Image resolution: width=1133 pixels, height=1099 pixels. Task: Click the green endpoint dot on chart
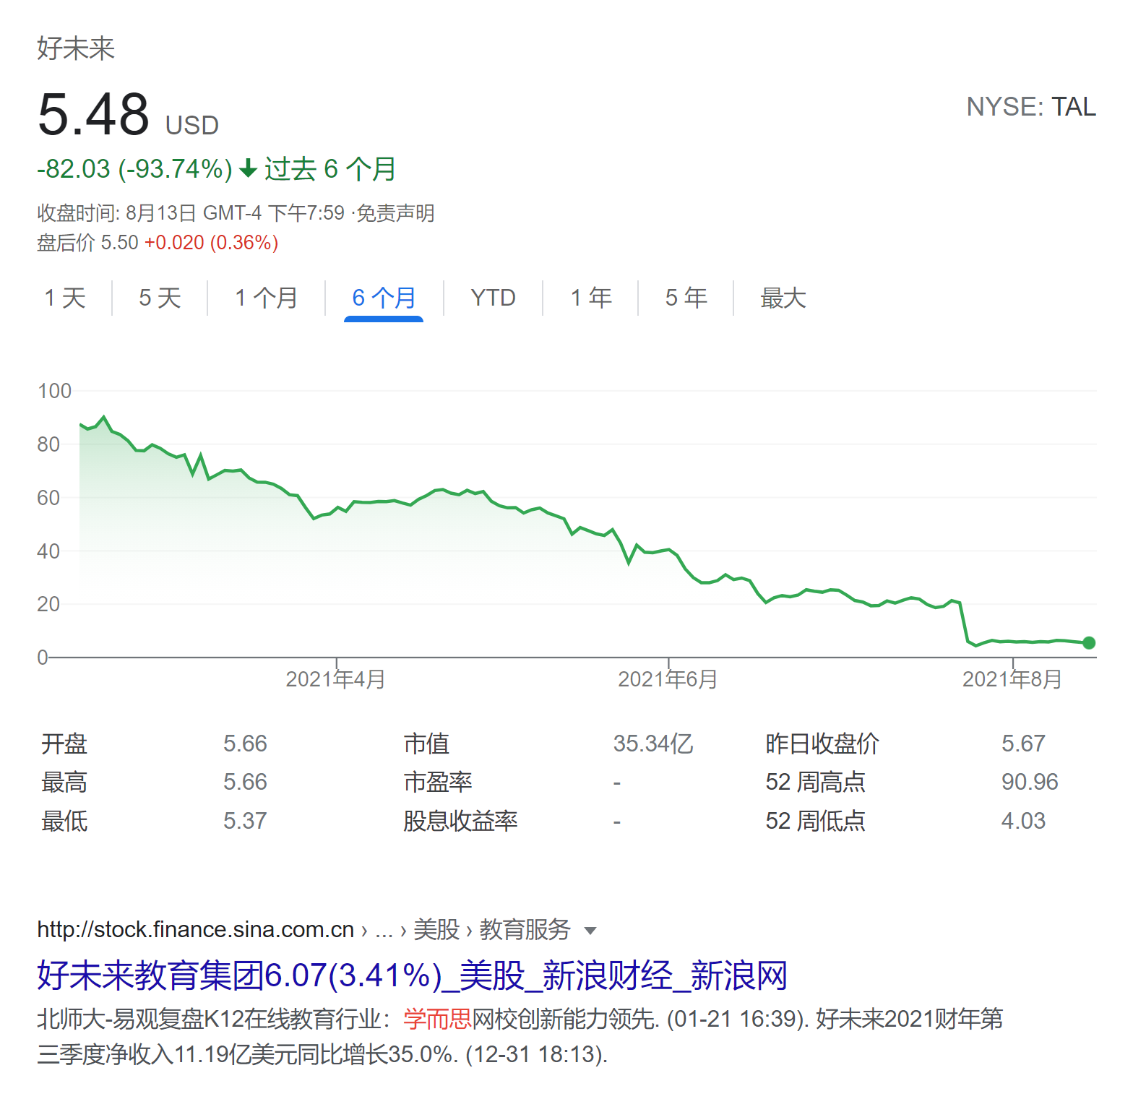[x=1089, y=642]
